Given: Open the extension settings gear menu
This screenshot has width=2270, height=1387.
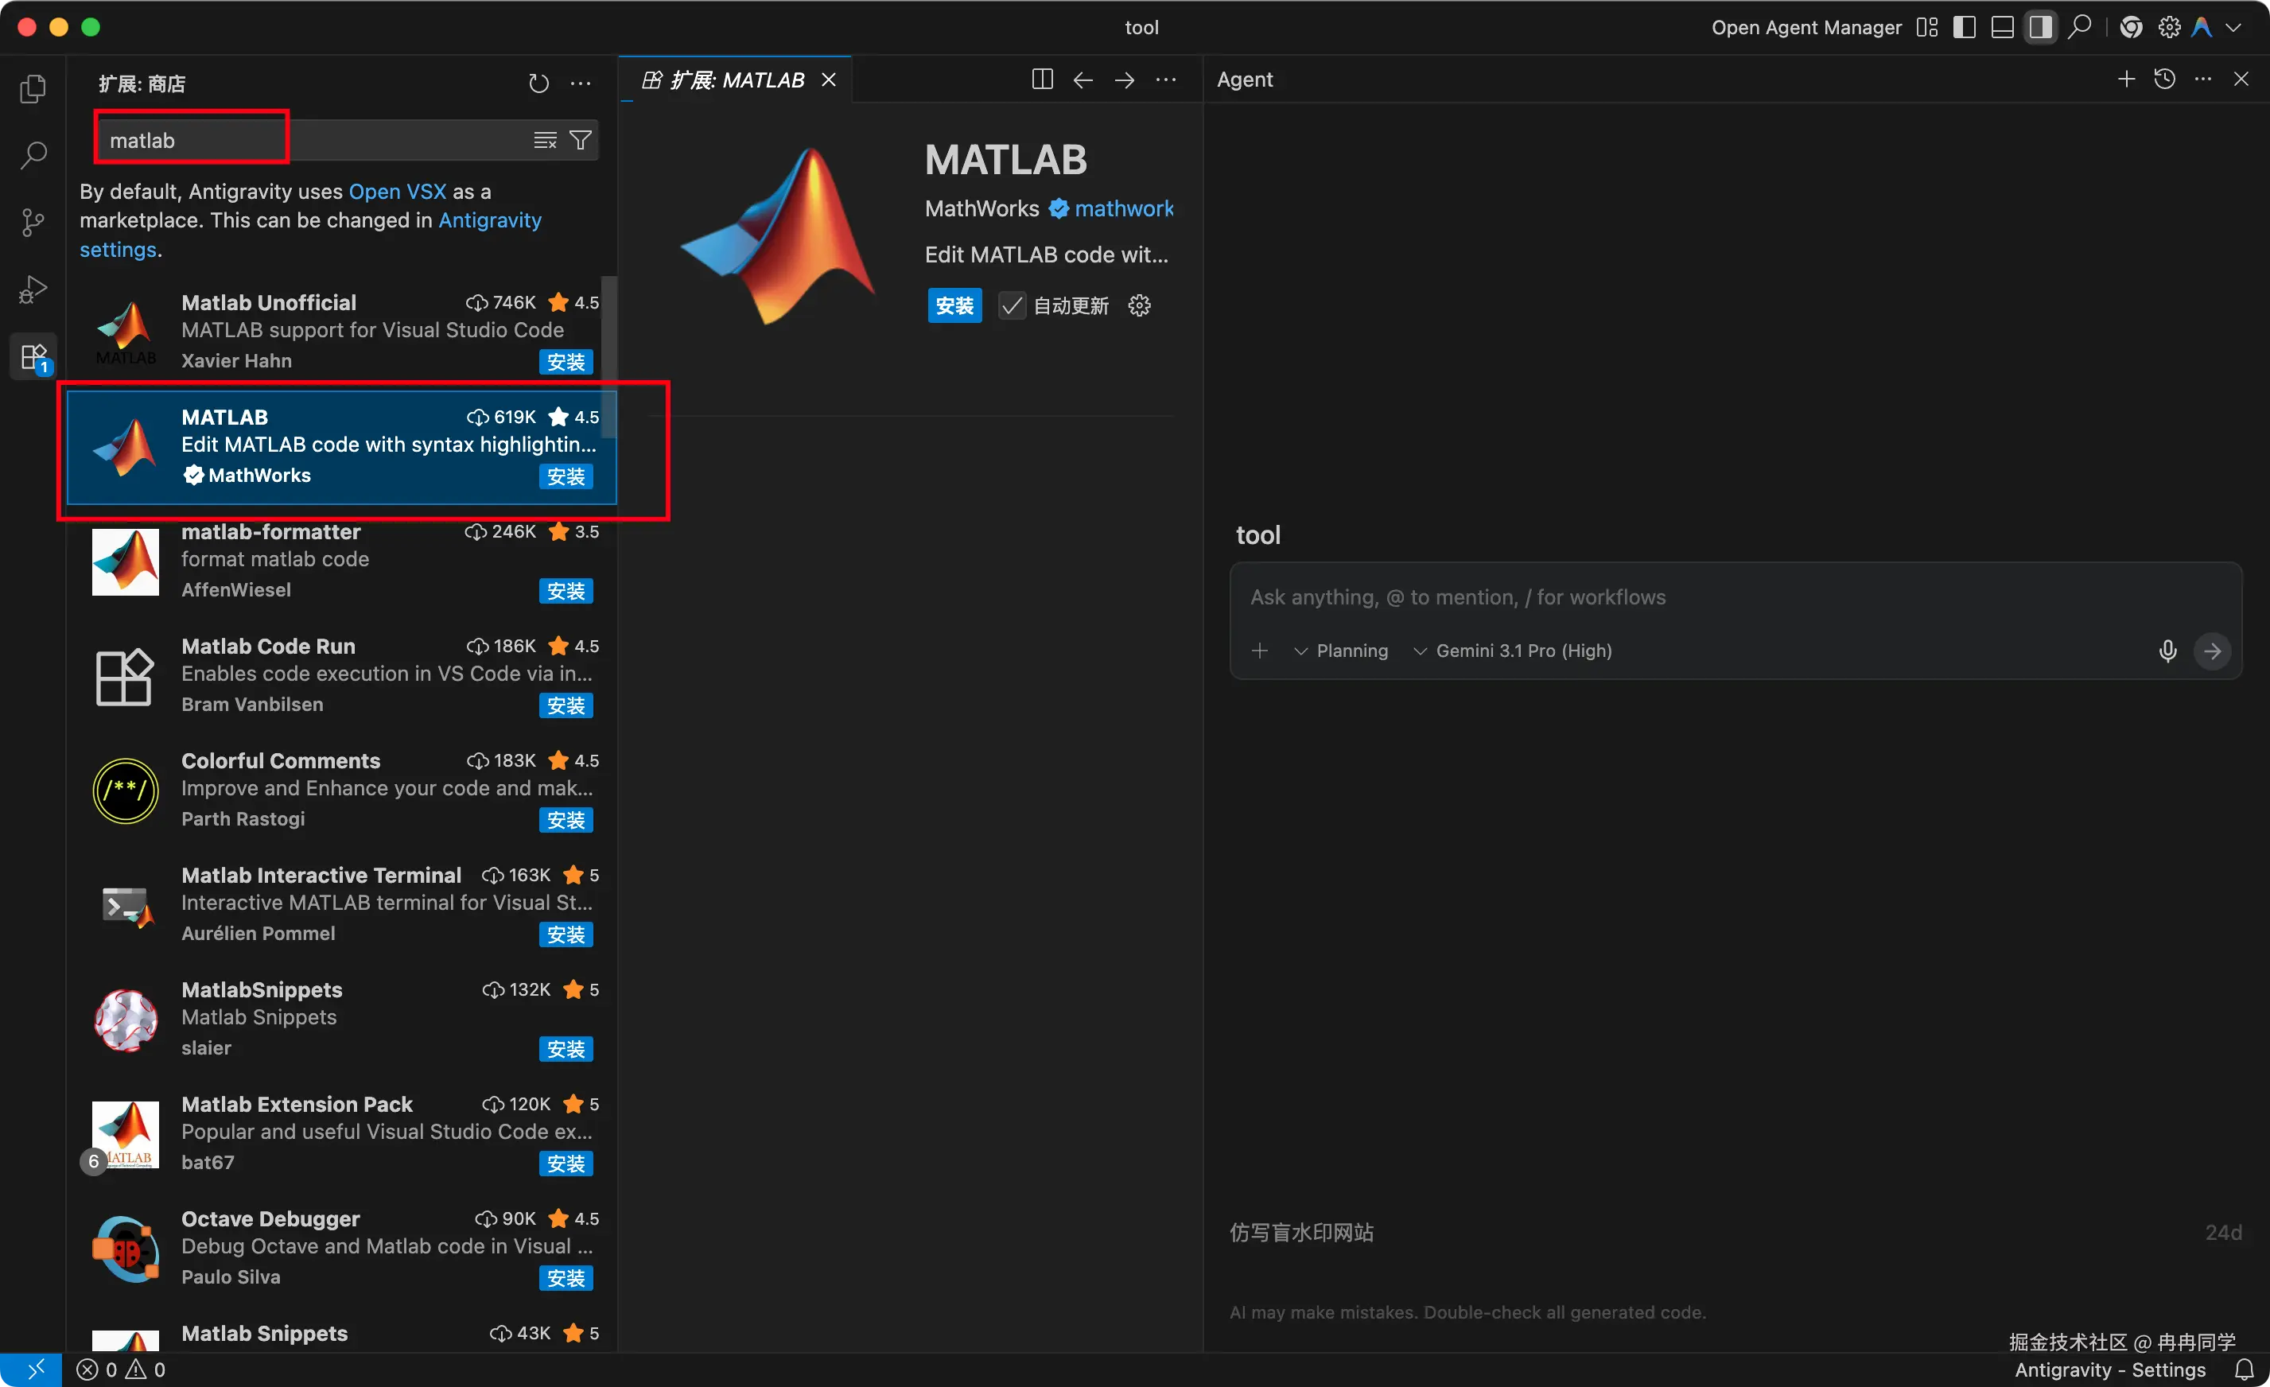Looking at the screenshot, I should pyautogui.click(x=1140, y=305).
